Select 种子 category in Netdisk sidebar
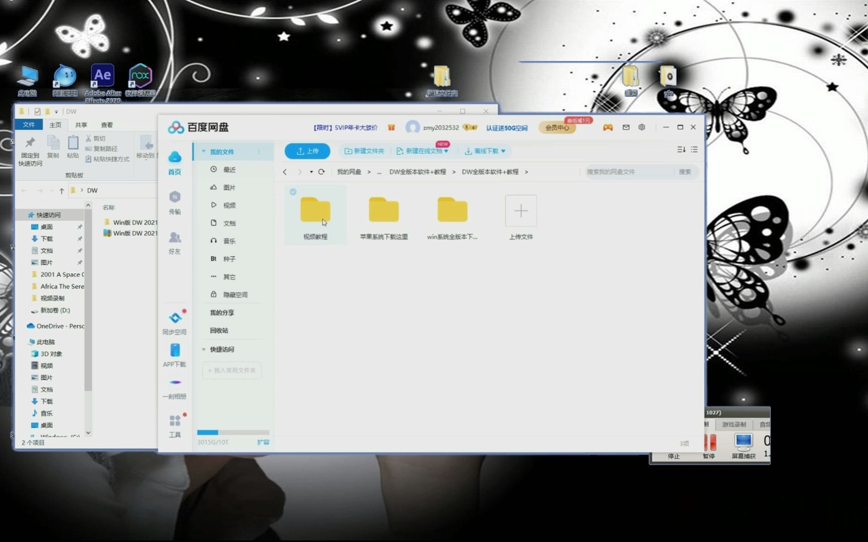 coord(229,259)
